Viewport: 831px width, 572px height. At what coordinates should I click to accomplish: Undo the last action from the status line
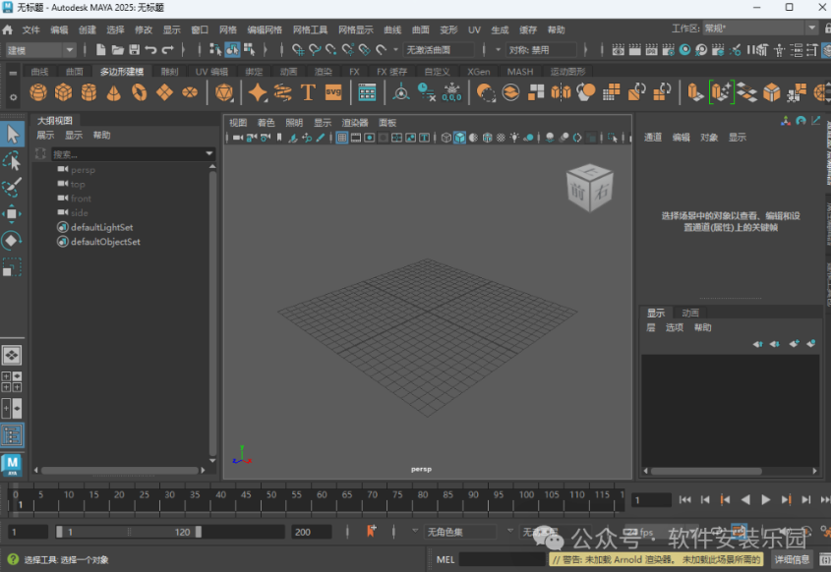click(151, 50)
